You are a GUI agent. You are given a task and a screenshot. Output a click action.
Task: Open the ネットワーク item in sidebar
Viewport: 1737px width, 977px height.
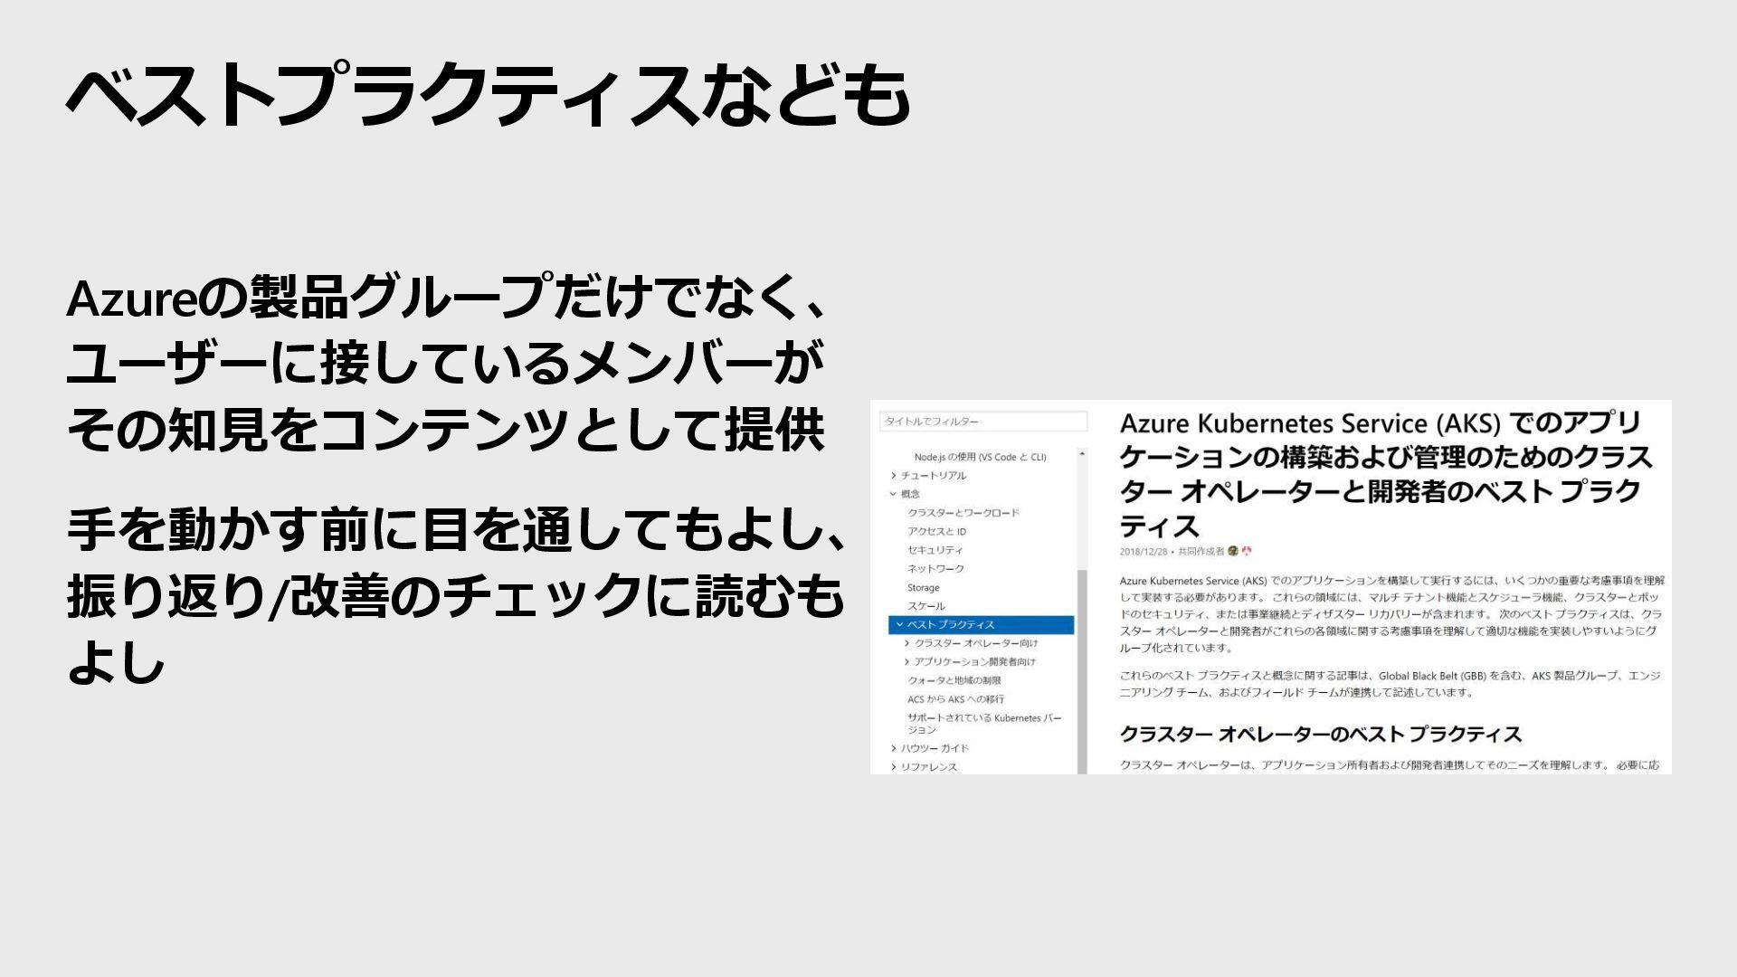pos(935,569)
